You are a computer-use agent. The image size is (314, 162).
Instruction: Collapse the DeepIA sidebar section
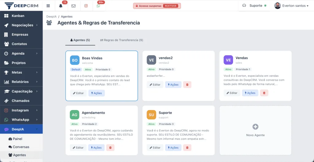21,129
